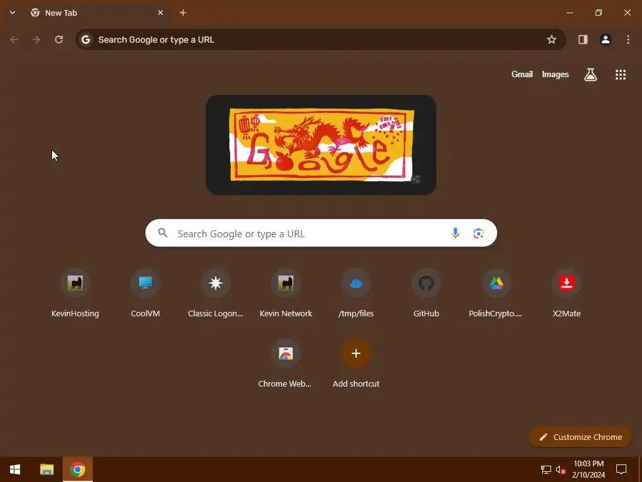Screen dimensions: 642x482
Task: Open the taskbar clock and date
Action: [588, 469]
